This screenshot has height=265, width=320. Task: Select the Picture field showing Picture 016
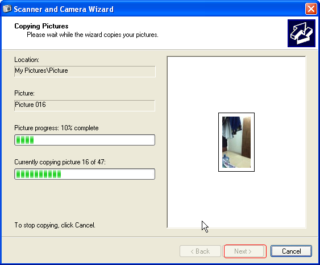(x=85, y=105)
